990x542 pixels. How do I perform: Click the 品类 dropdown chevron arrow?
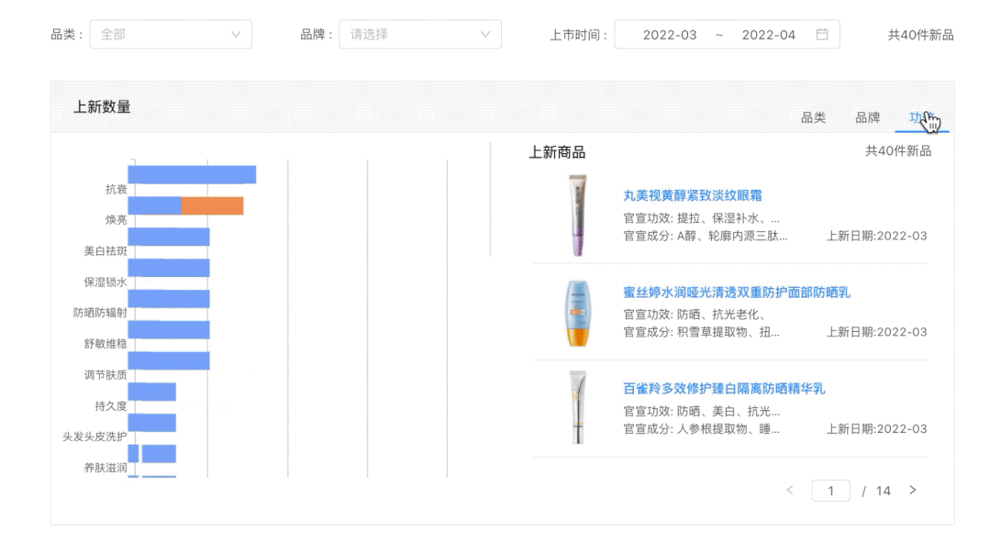coord(236,35)
